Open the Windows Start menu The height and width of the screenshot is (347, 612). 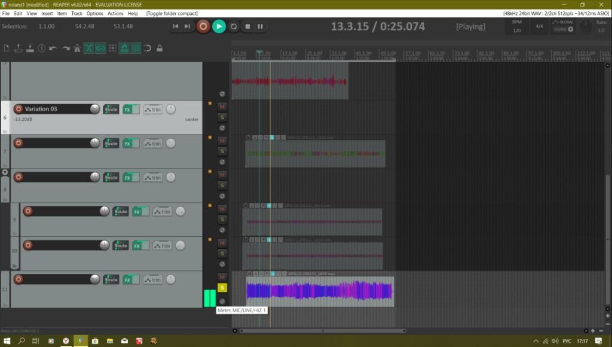click(7, 341)
